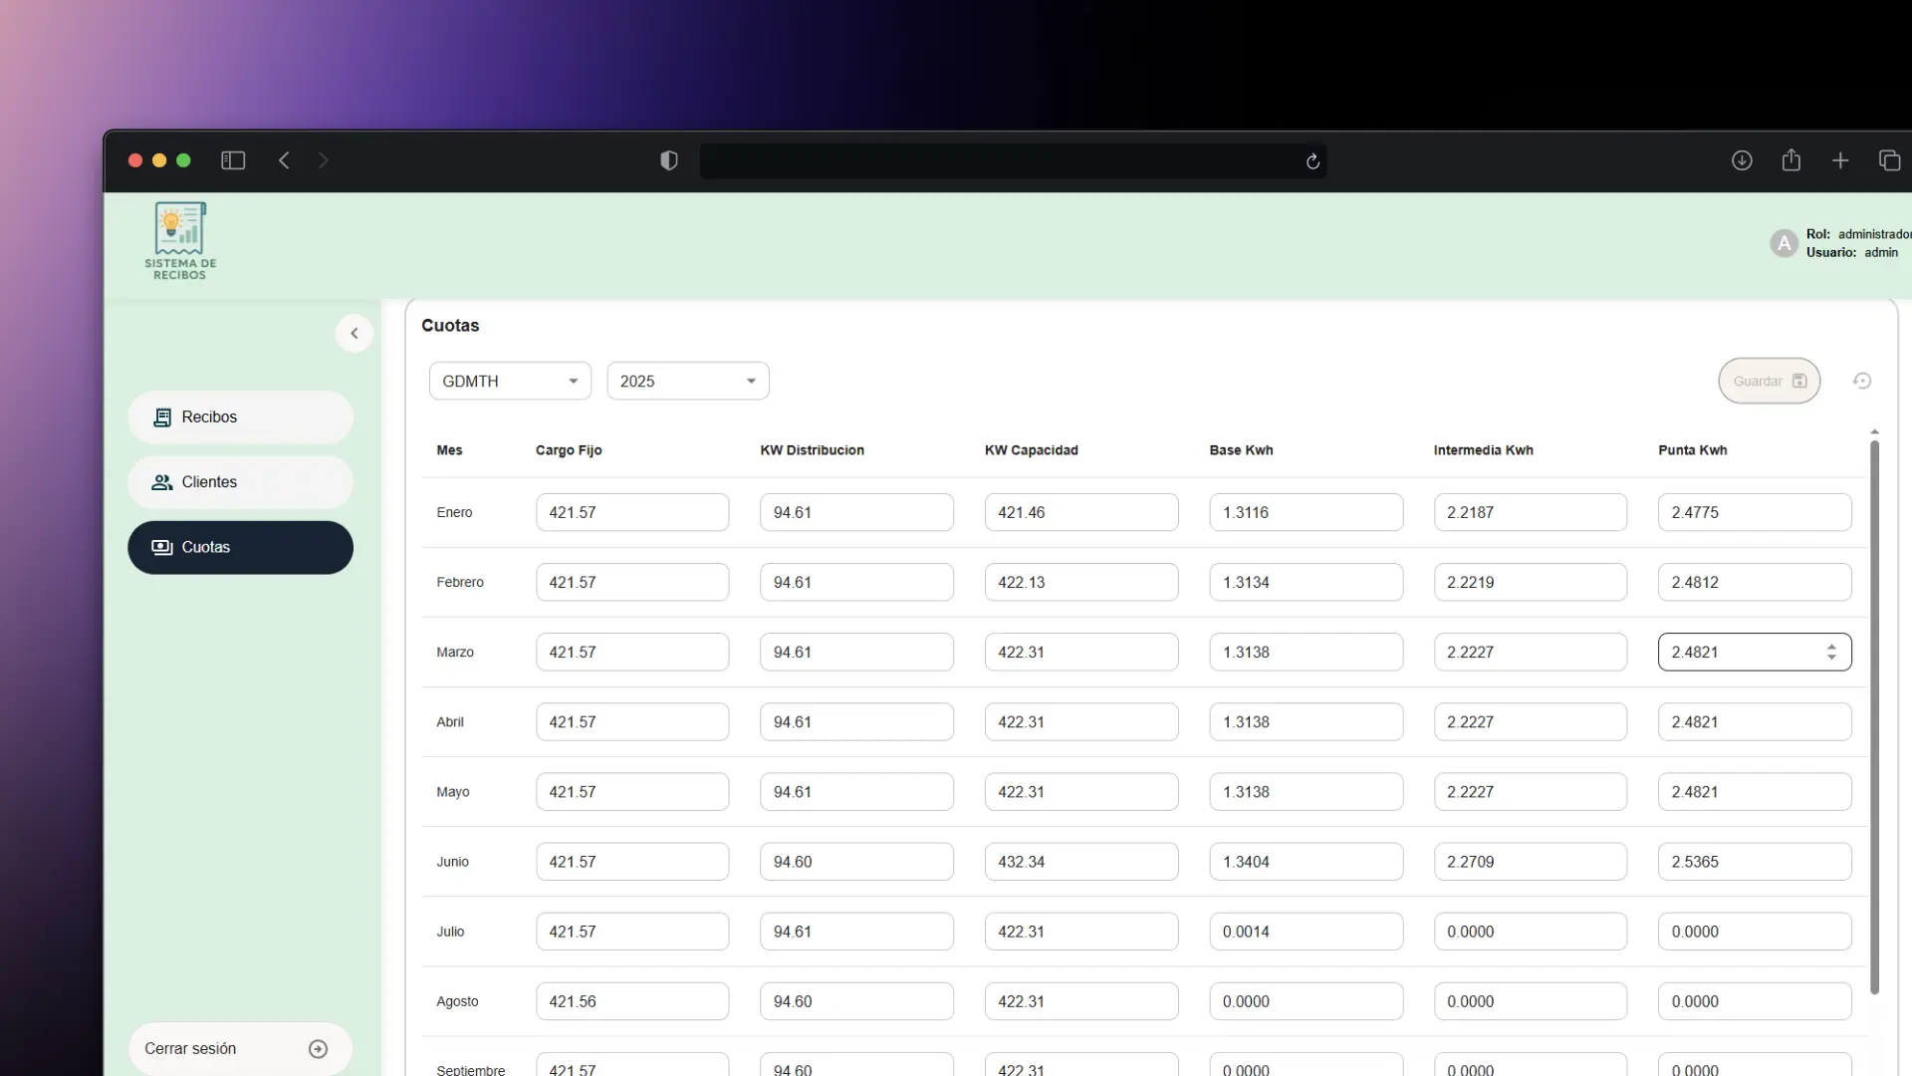Open the Recibos menu item
Viewport: 1912px width, 1076px height.
tap(240, 416)
